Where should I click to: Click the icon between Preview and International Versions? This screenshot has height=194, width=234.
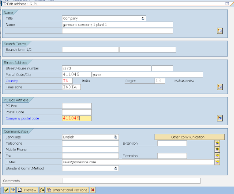[42, 190]
